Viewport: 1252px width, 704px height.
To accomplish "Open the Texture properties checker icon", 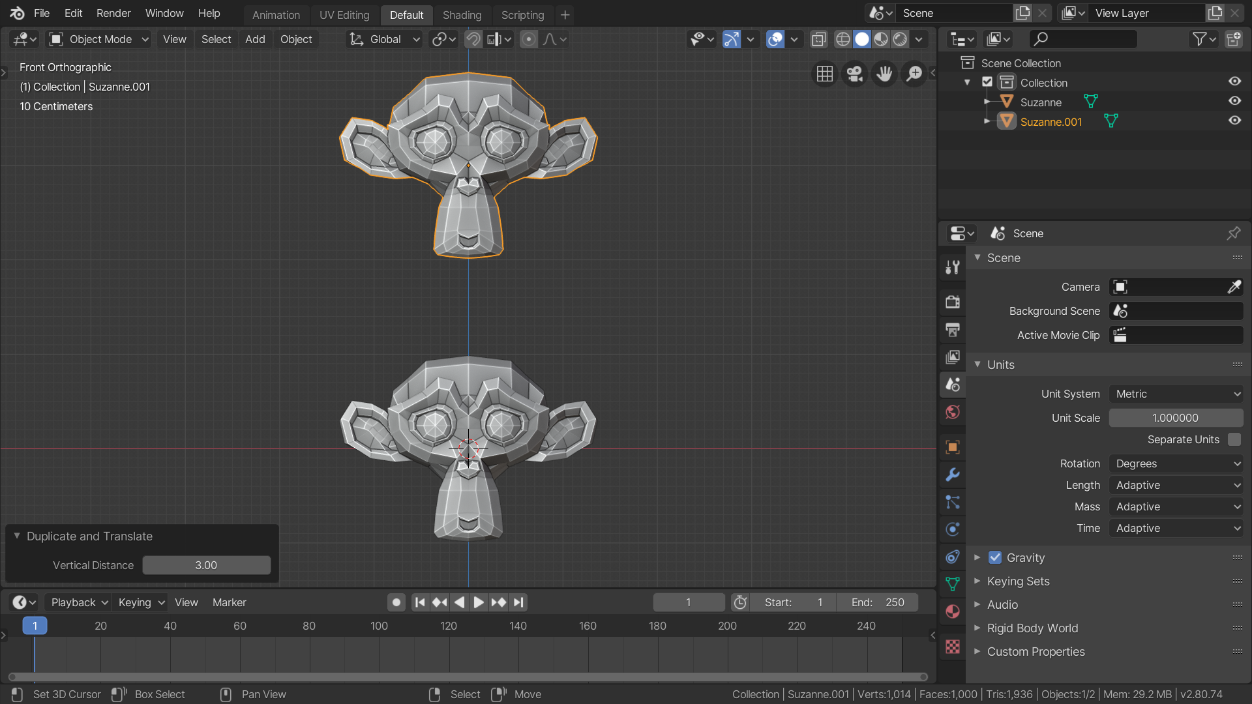I will [x=953, y=647].
